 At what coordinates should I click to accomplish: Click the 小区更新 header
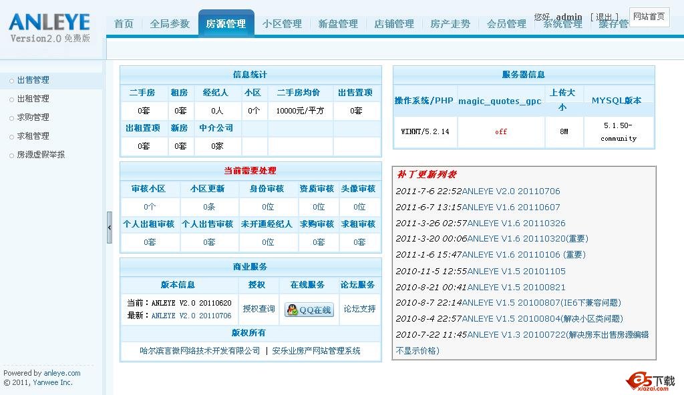point(208,189)
